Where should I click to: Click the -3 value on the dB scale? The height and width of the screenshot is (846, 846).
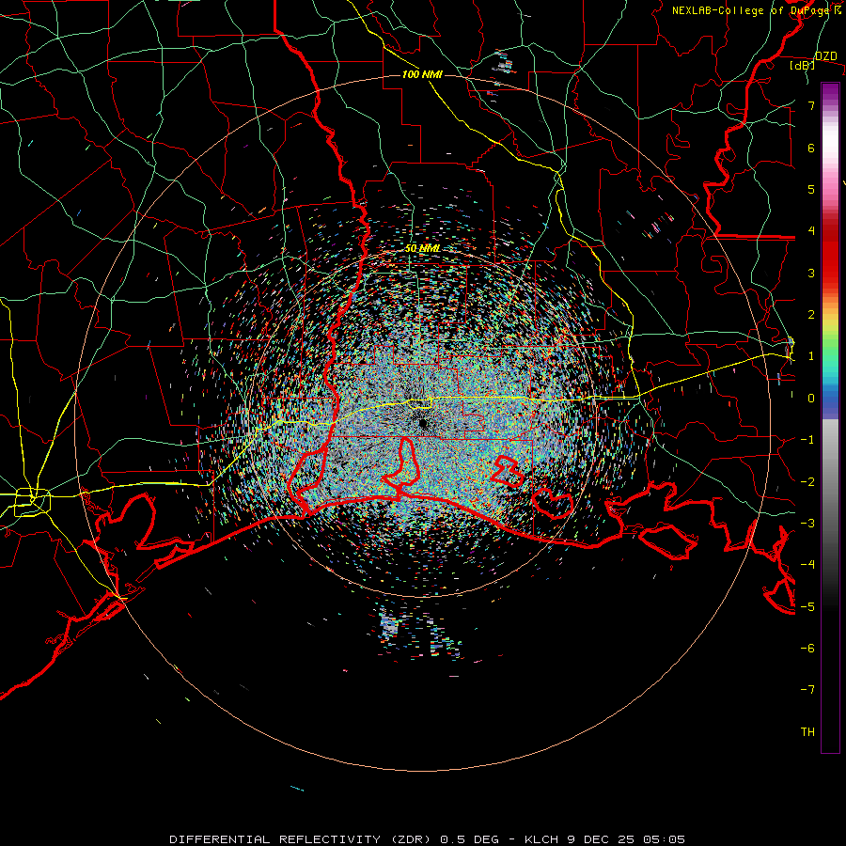click(807, 523)
